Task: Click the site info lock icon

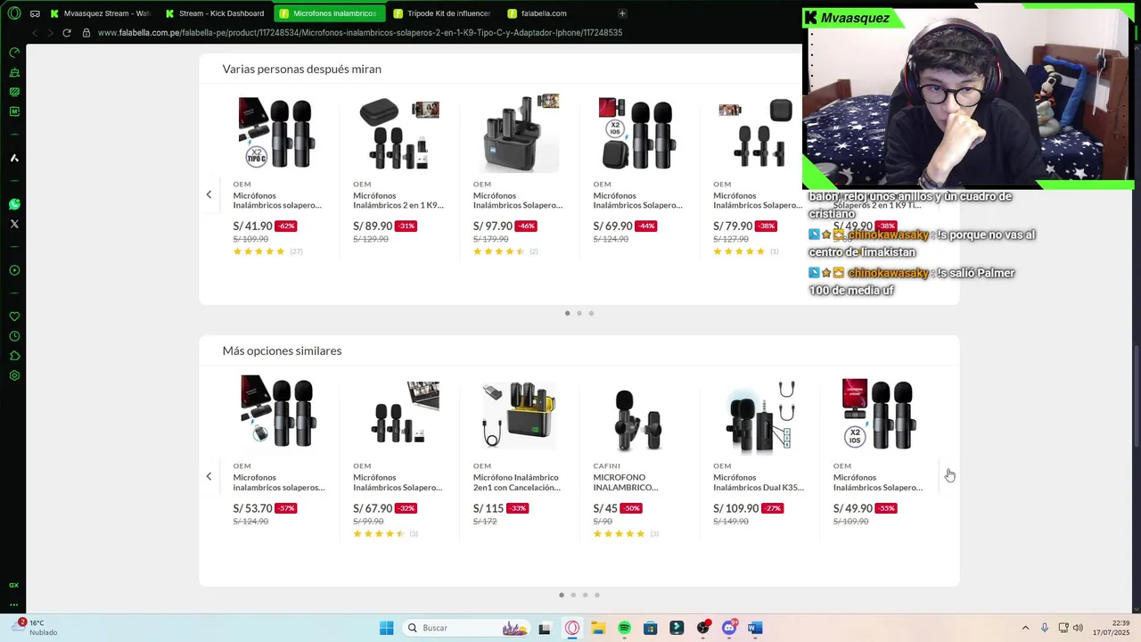Action: pyautogui.click(x=86, y=32)
